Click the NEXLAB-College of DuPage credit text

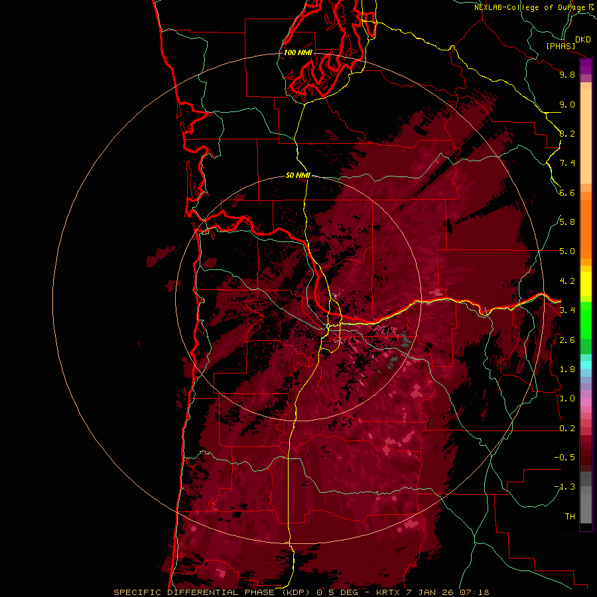531,7
